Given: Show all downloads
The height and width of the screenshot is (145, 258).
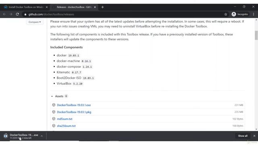Looking at the screenshot, I should pyautogui.click(x=243, y=136).
